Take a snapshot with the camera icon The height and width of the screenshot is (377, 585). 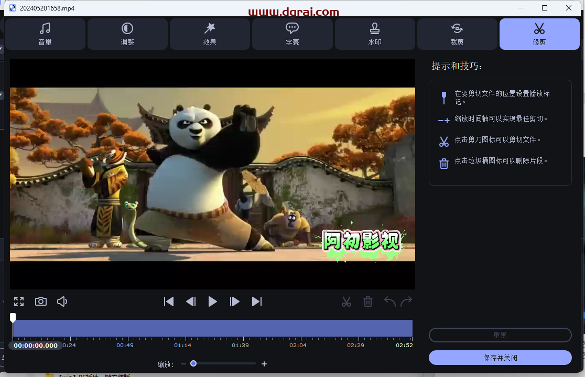[41, 301]
